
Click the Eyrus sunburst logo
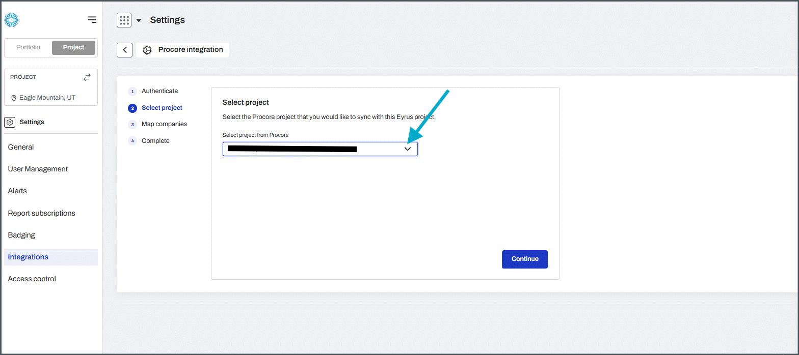(11, 20)
